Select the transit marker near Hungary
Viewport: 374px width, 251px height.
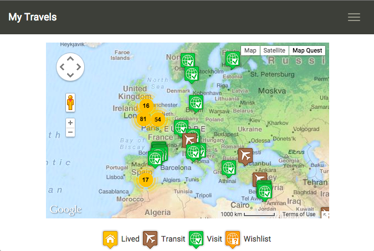[189, 139]
